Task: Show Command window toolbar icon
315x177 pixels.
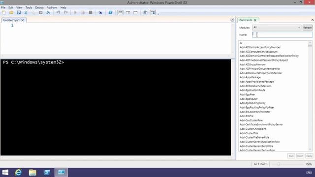Action: click(x=145, y=13)
